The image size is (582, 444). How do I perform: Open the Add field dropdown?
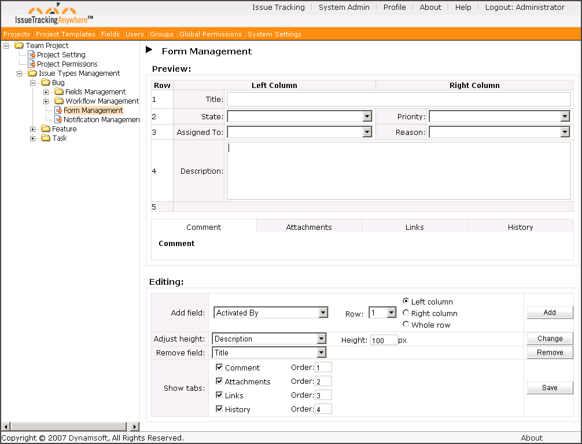point(323,313)
